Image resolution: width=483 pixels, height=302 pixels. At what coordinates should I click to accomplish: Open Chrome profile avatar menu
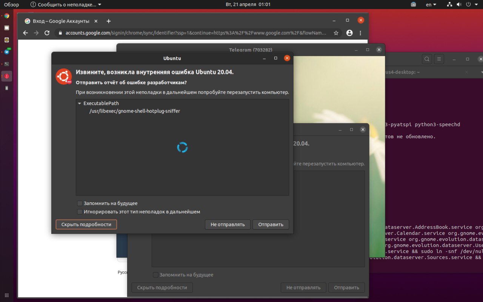pos(349,33)
